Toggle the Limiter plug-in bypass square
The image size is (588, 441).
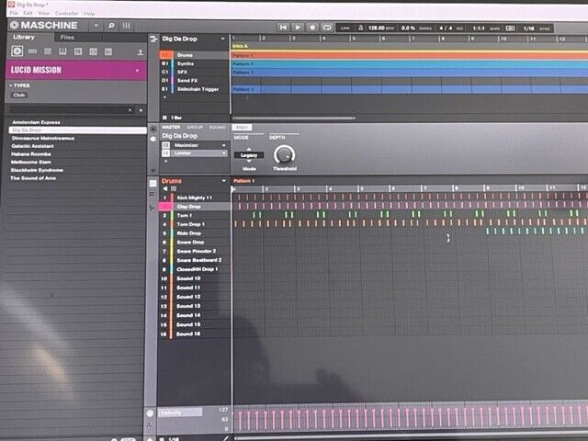pyautogui.click(x=165, y=153)
